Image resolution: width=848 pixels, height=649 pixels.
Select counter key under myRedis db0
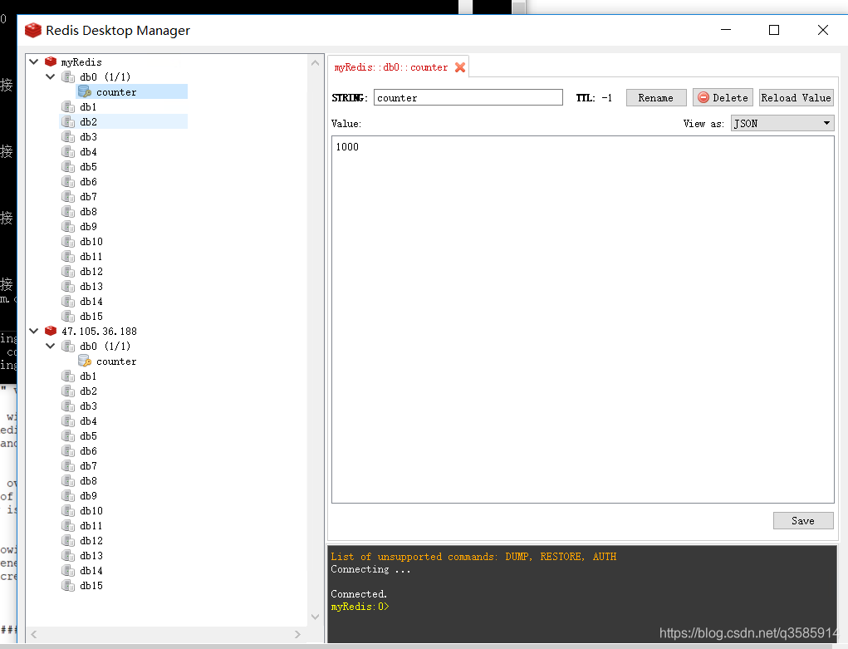(116, 92)
